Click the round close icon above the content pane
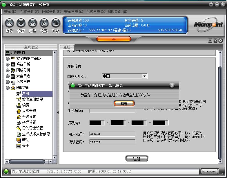Viewport: 227px width, 178px height. [x=220, y=41]
